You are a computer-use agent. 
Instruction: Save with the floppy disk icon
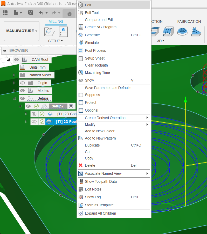point(30,13)
